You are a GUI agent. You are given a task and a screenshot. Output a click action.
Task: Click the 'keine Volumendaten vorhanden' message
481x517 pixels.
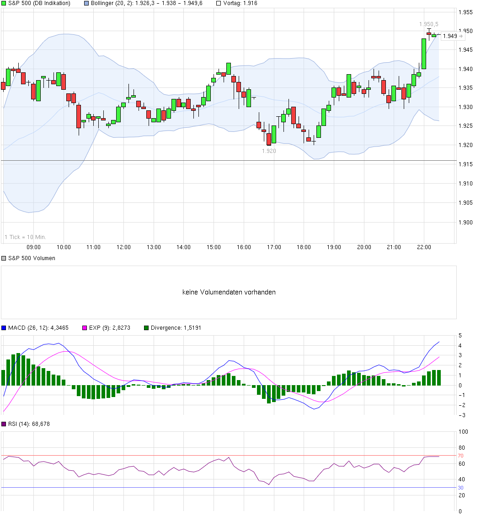point(229,292)
